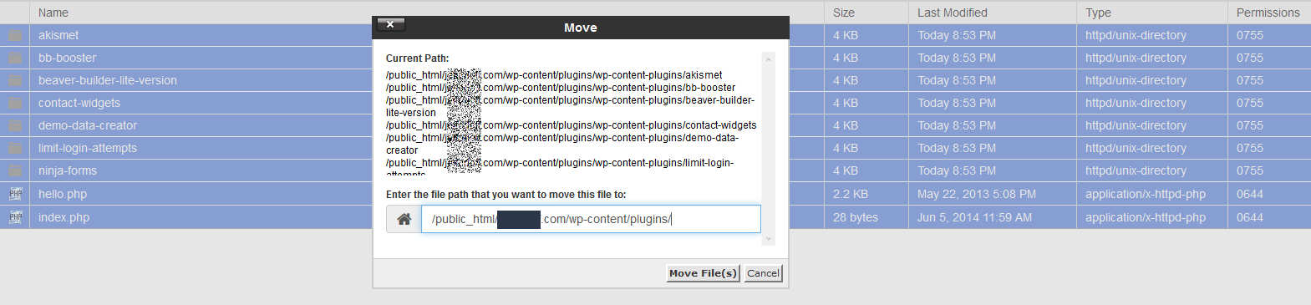Click the ninja-forms folder icon
This screenshot has width=1311, height=305.
(15, 170)
